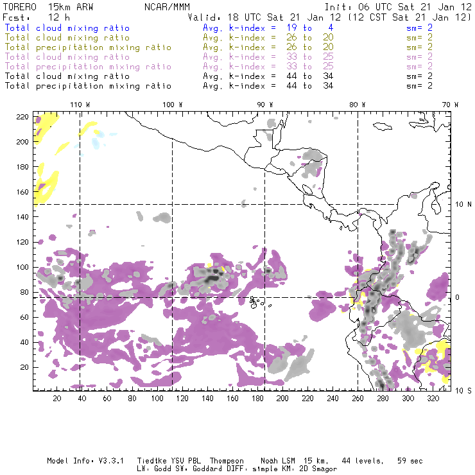Screen dimensions: 475x475
Task: Select purple "Total precipitation mixing ratio" legend entry
Action: [88, 66]
